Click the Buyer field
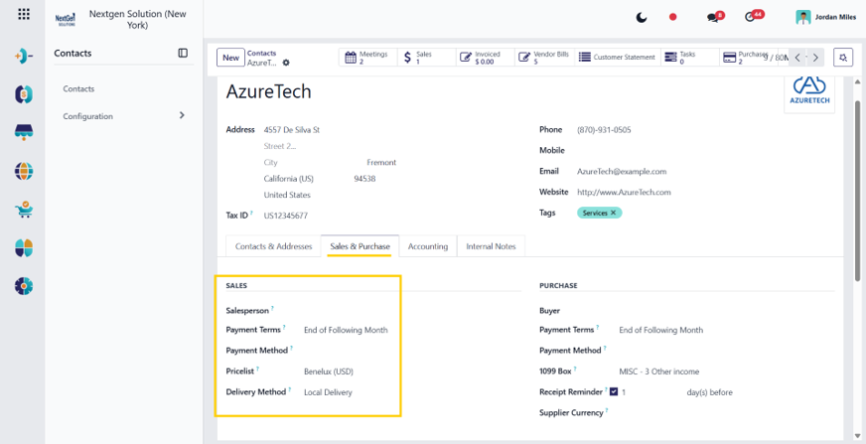866x444 pixels. 726,311
